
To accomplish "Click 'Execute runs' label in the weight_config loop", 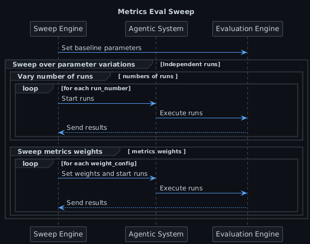I will pos(181,188).
